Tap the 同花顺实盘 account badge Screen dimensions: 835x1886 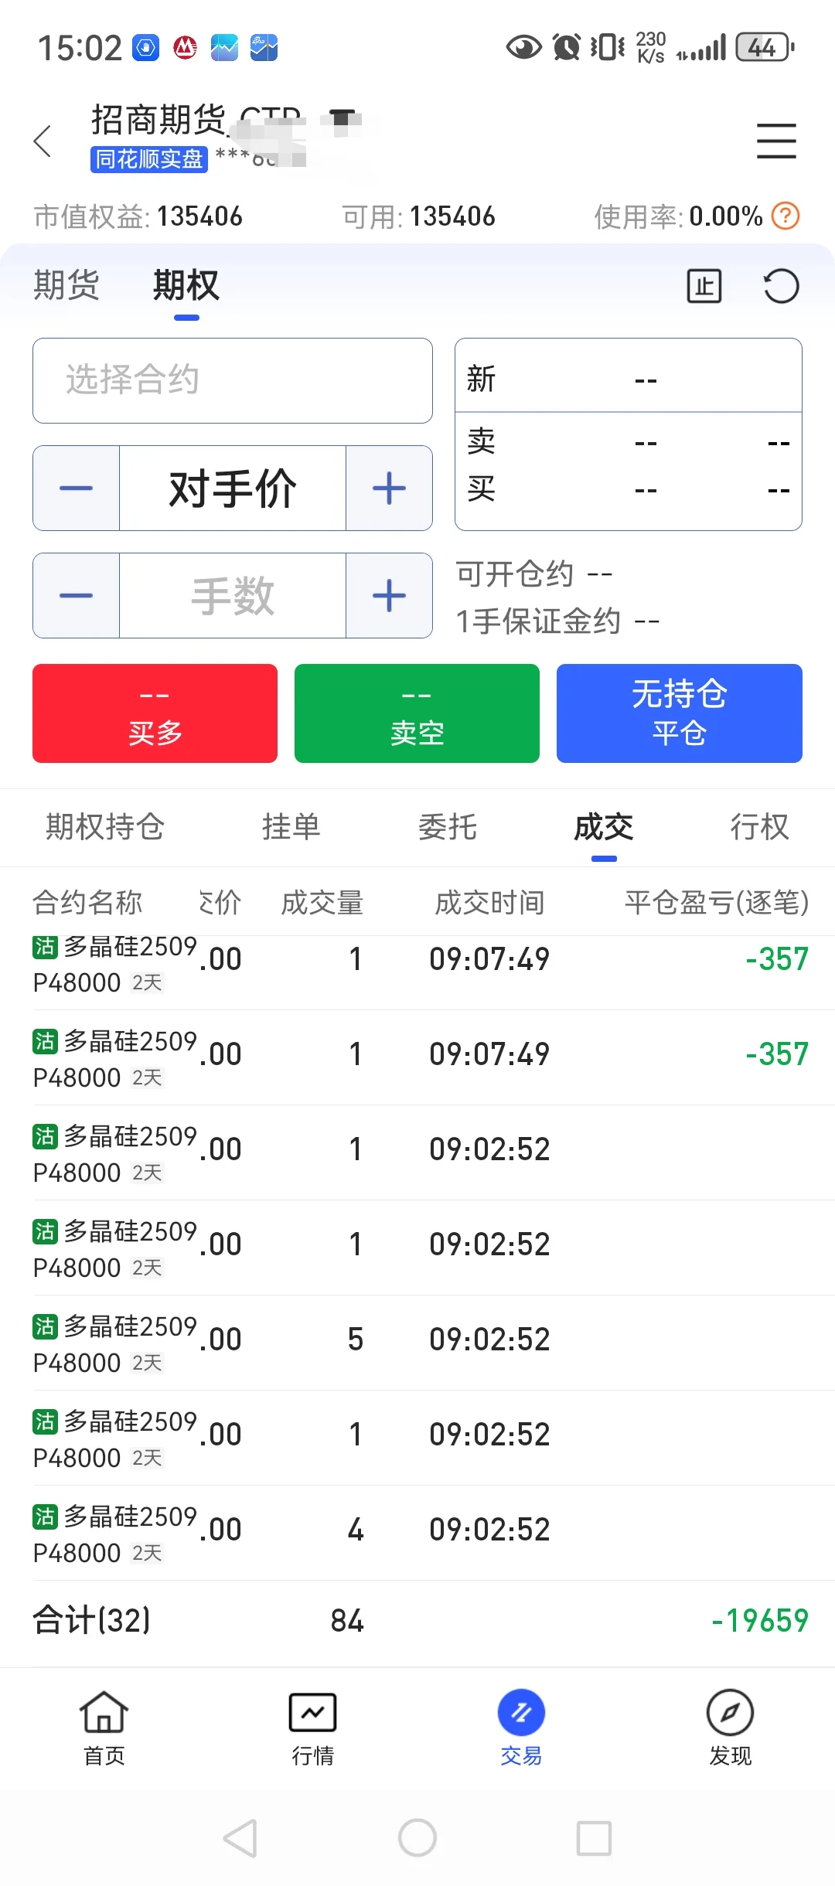pyautogui.click(x=149, y=159)
